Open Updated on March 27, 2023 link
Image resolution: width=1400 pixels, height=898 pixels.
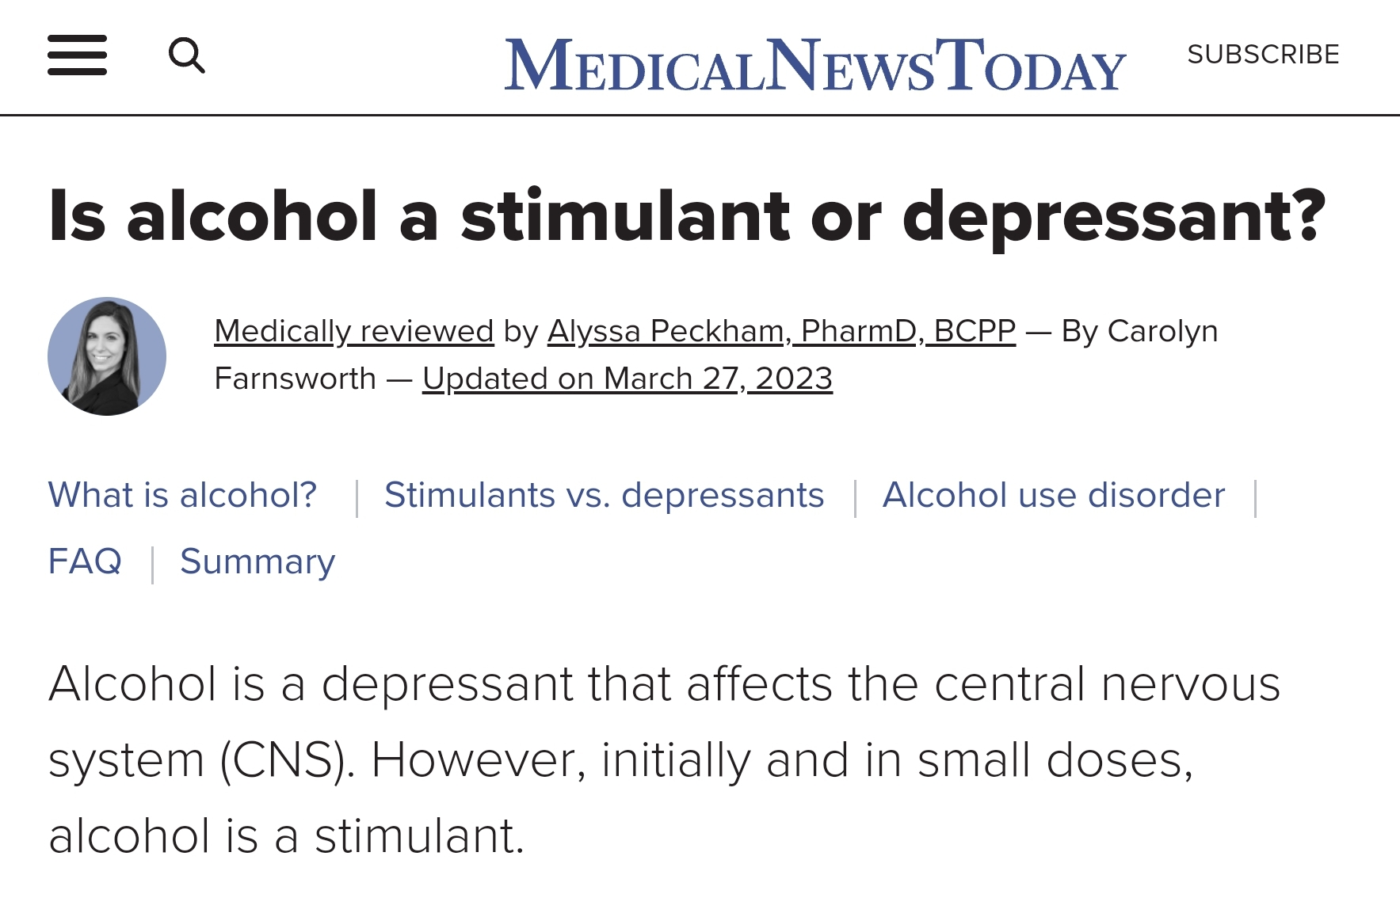(x=628, y=379)
